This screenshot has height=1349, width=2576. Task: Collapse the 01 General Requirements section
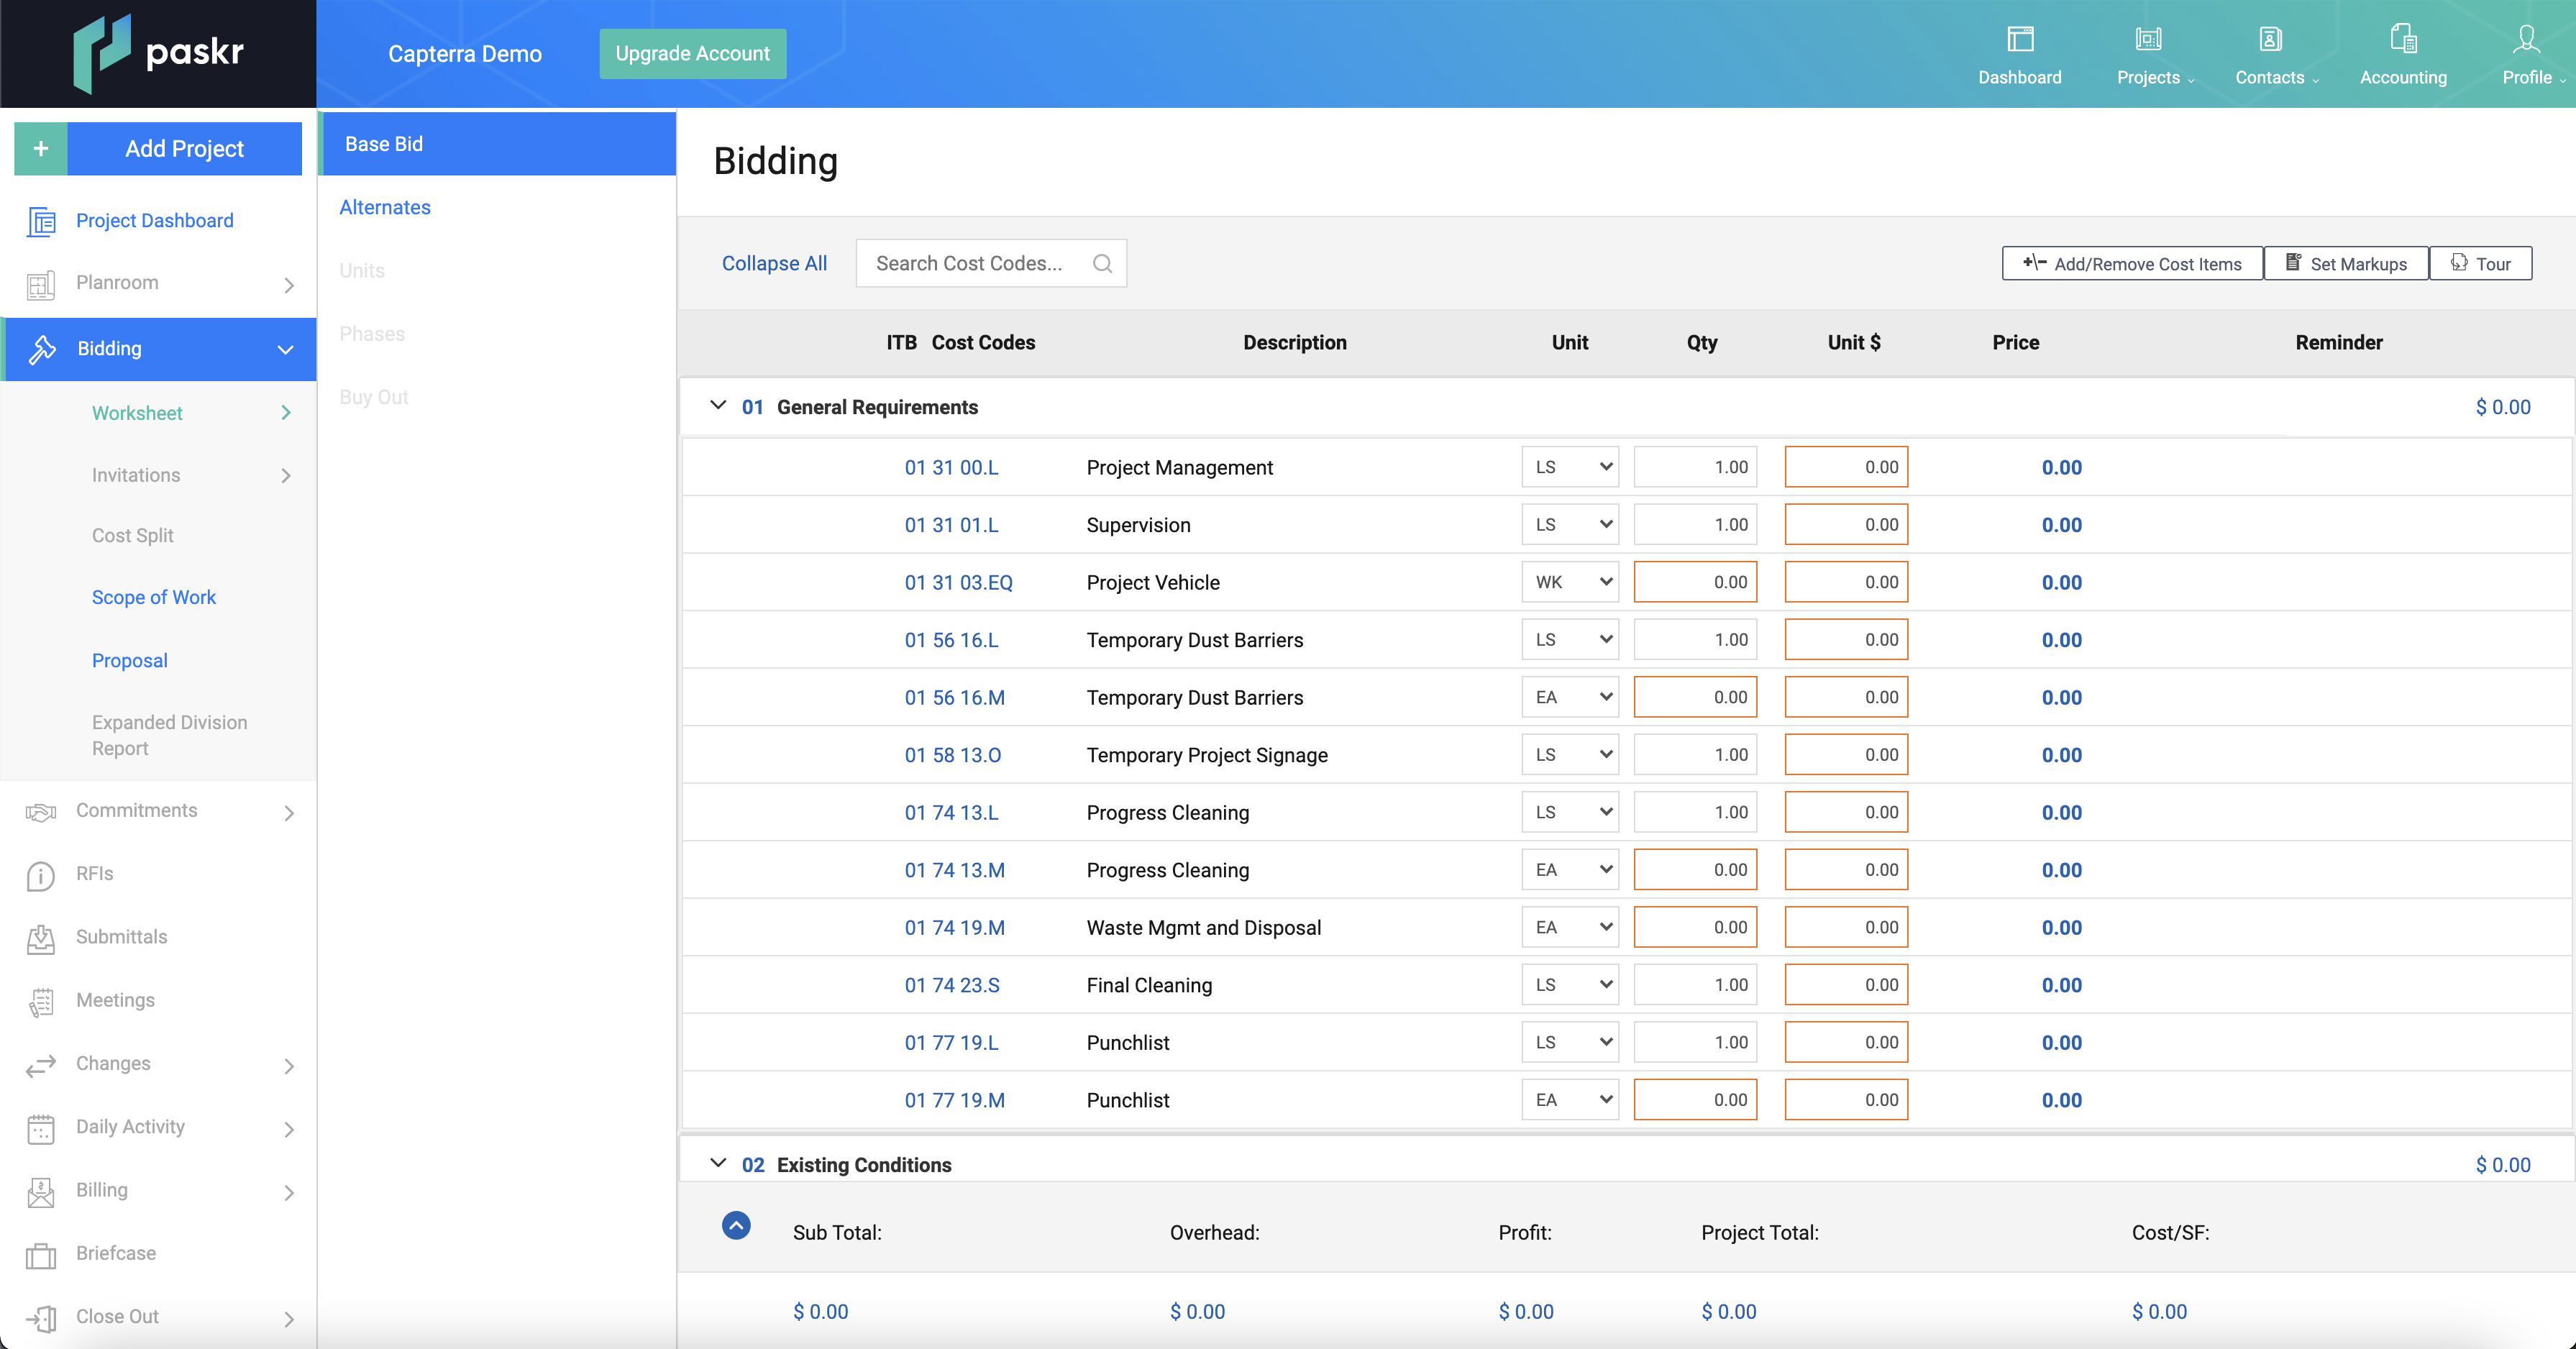pyautogui.click(x=717, y=406)
